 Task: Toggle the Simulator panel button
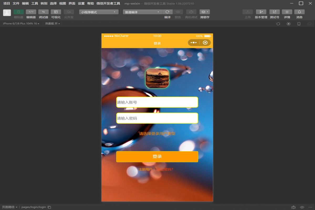click(19, 12)
